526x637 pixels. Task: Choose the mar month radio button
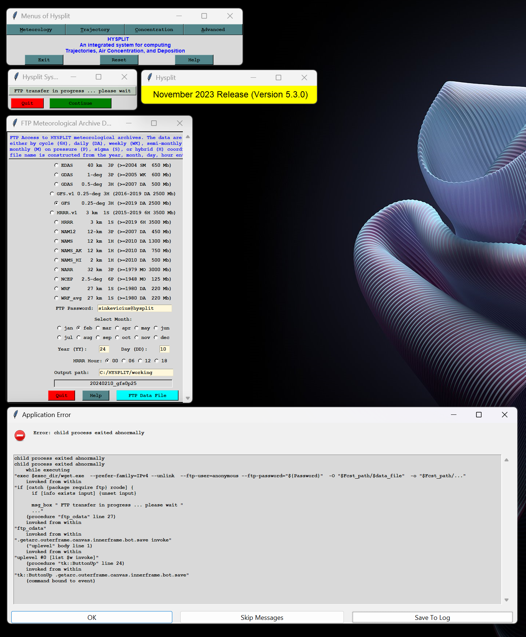(98, 328)
